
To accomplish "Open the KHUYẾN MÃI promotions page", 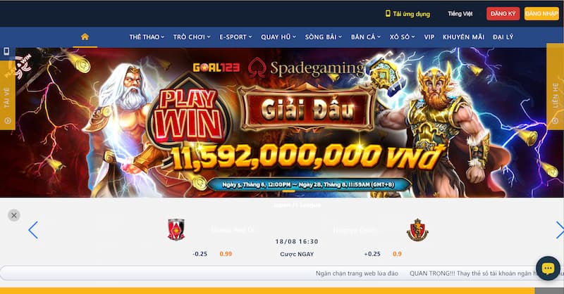I will click(x=463, y=37).
